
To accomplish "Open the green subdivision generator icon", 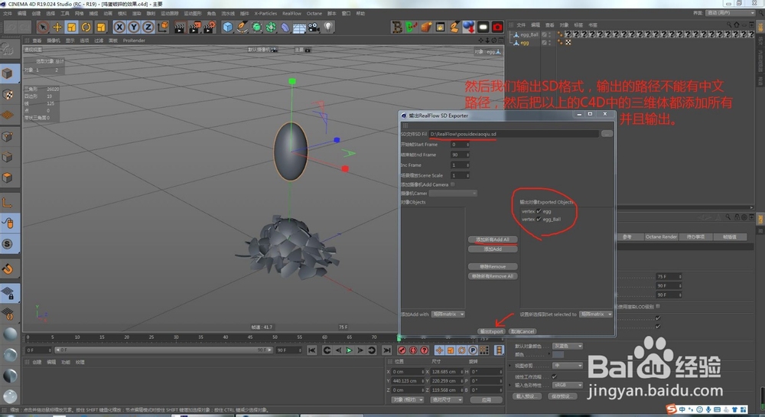I will [x=256, y=28].
